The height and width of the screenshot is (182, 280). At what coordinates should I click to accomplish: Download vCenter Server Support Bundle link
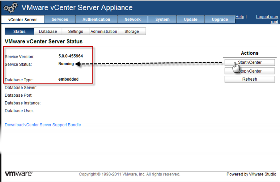[43, 125]
